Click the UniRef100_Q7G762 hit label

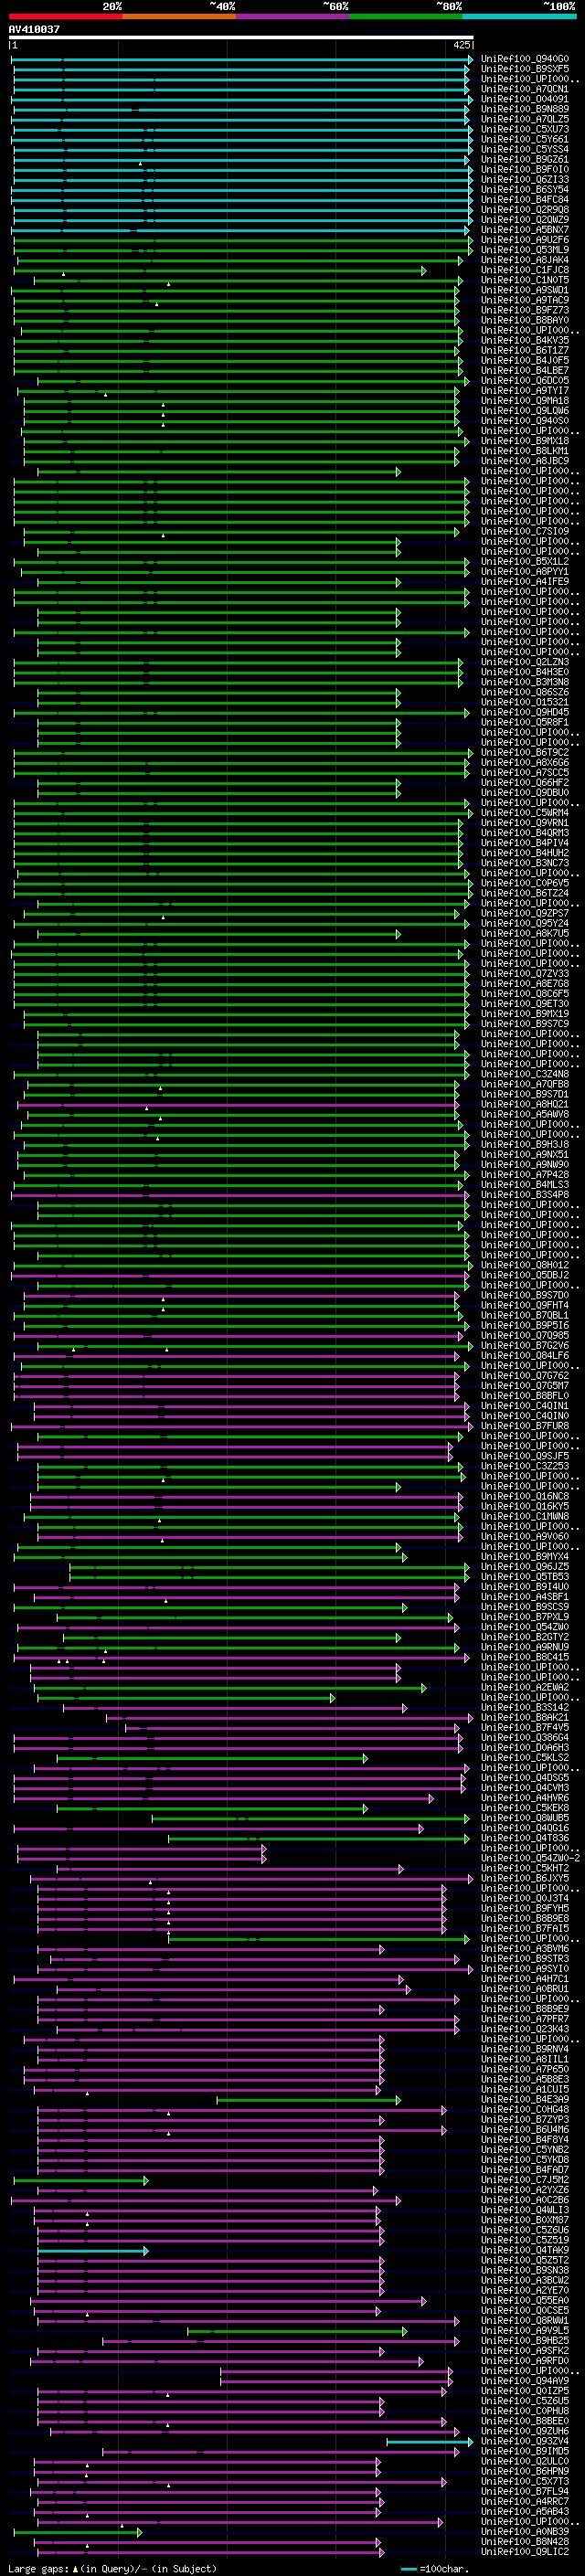click(525, 1375)
